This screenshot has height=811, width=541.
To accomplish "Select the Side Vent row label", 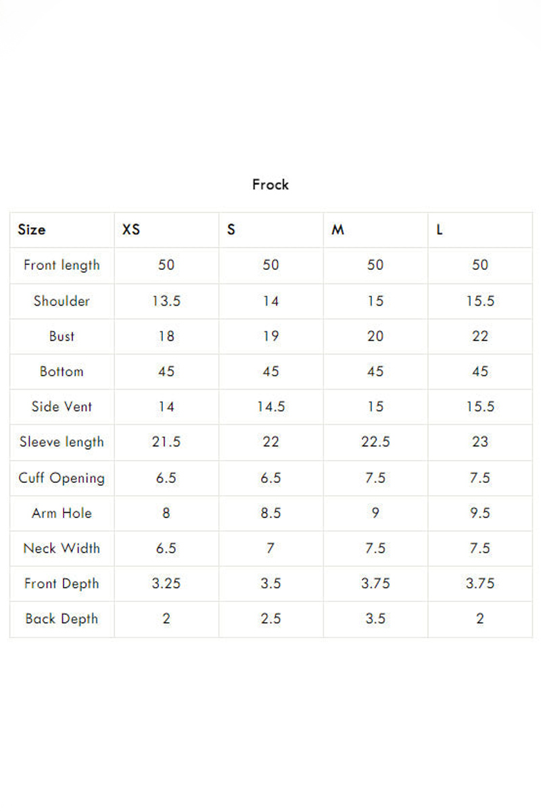I will (x=62, y=407).
